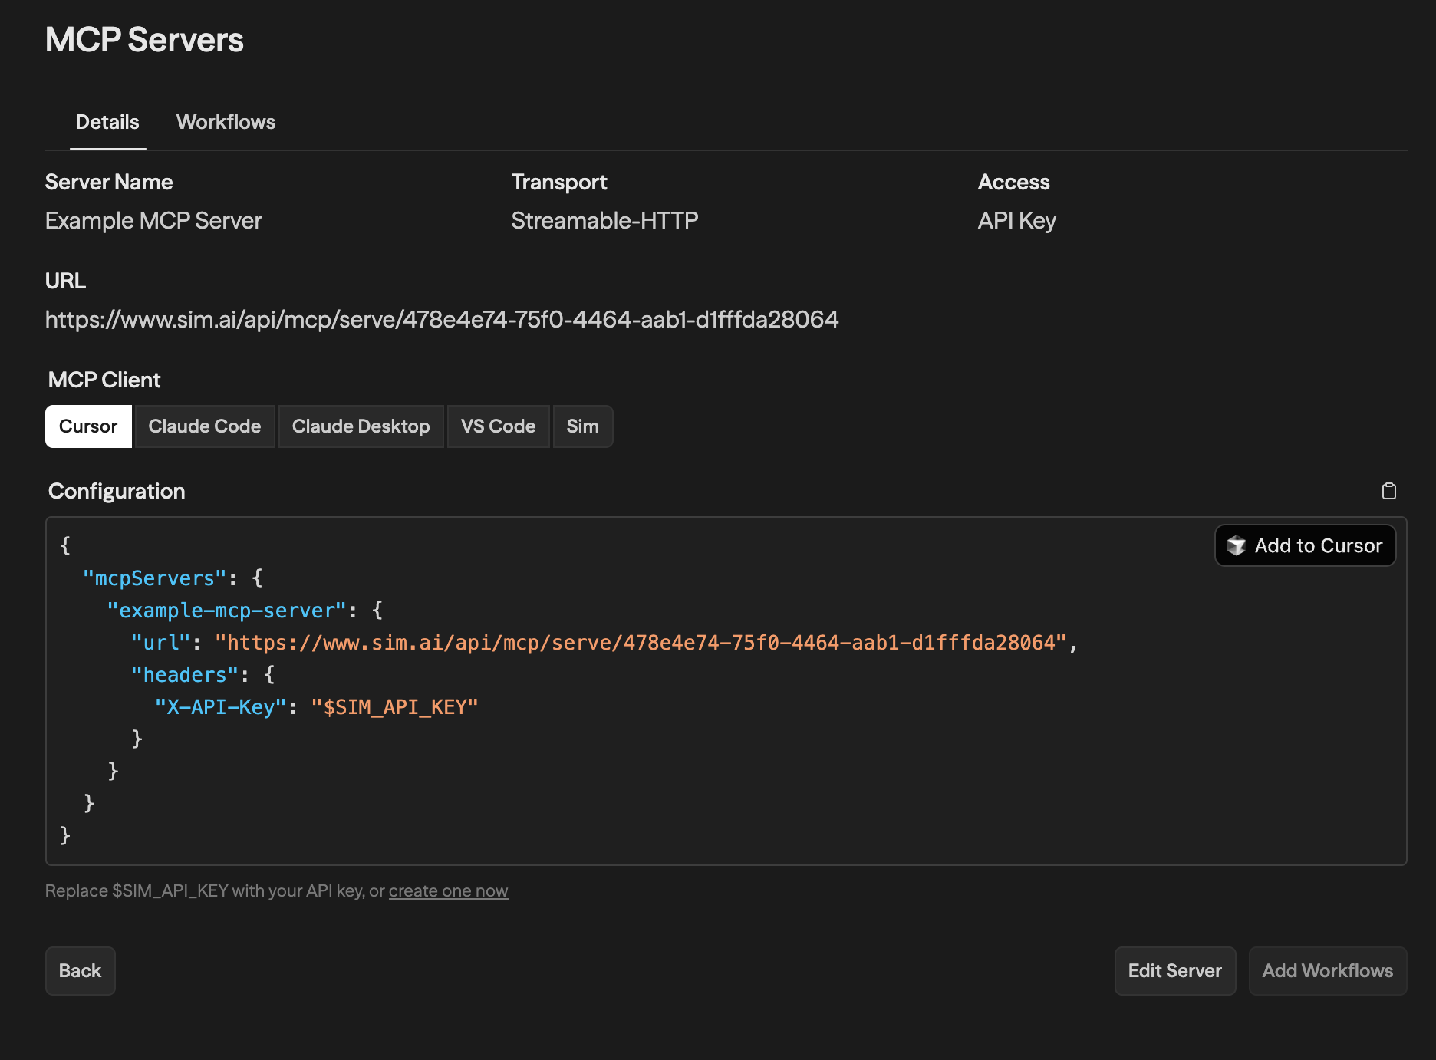Click the "$SIM_API_KEY" value in configuration
The width and height of the screenshot is (1436, 1060).
(x=394, y=707)
